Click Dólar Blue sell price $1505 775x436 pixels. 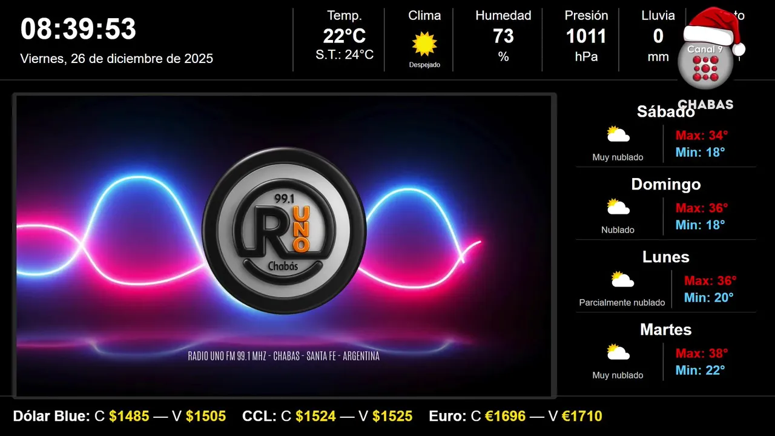click(x=206, y=416)
